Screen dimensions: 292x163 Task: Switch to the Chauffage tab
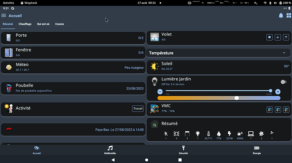pos(25,24)
